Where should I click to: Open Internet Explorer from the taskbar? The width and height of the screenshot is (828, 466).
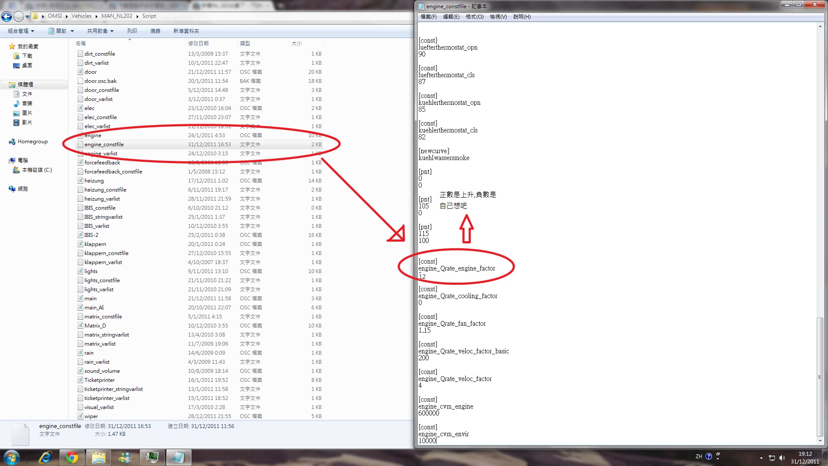pos(45,457)
